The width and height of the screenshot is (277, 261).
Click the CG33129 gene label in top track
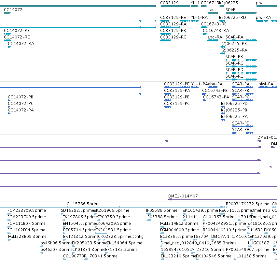169,3
